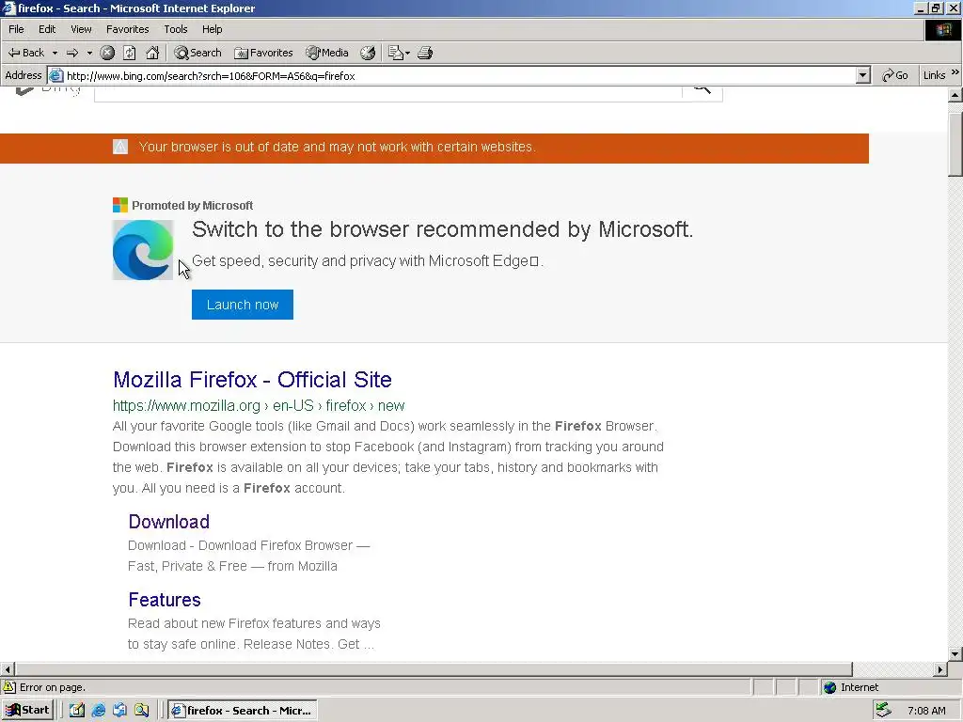Image resolution: width=963 pixels, height=722 pixels.
Task: Open the Help menu
Action: 212,29
